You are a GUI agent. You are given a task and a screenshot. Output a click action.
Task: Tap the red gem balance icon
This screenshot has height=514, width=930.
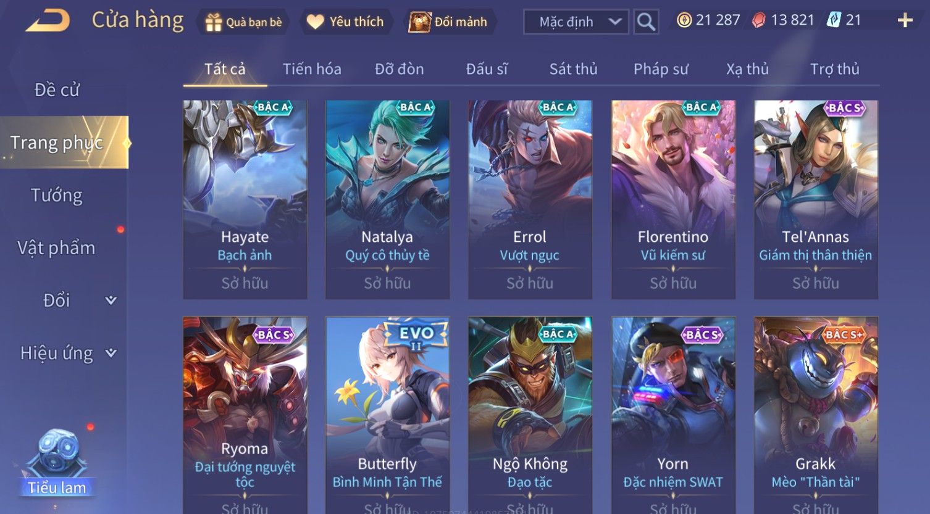coord(758,20)
